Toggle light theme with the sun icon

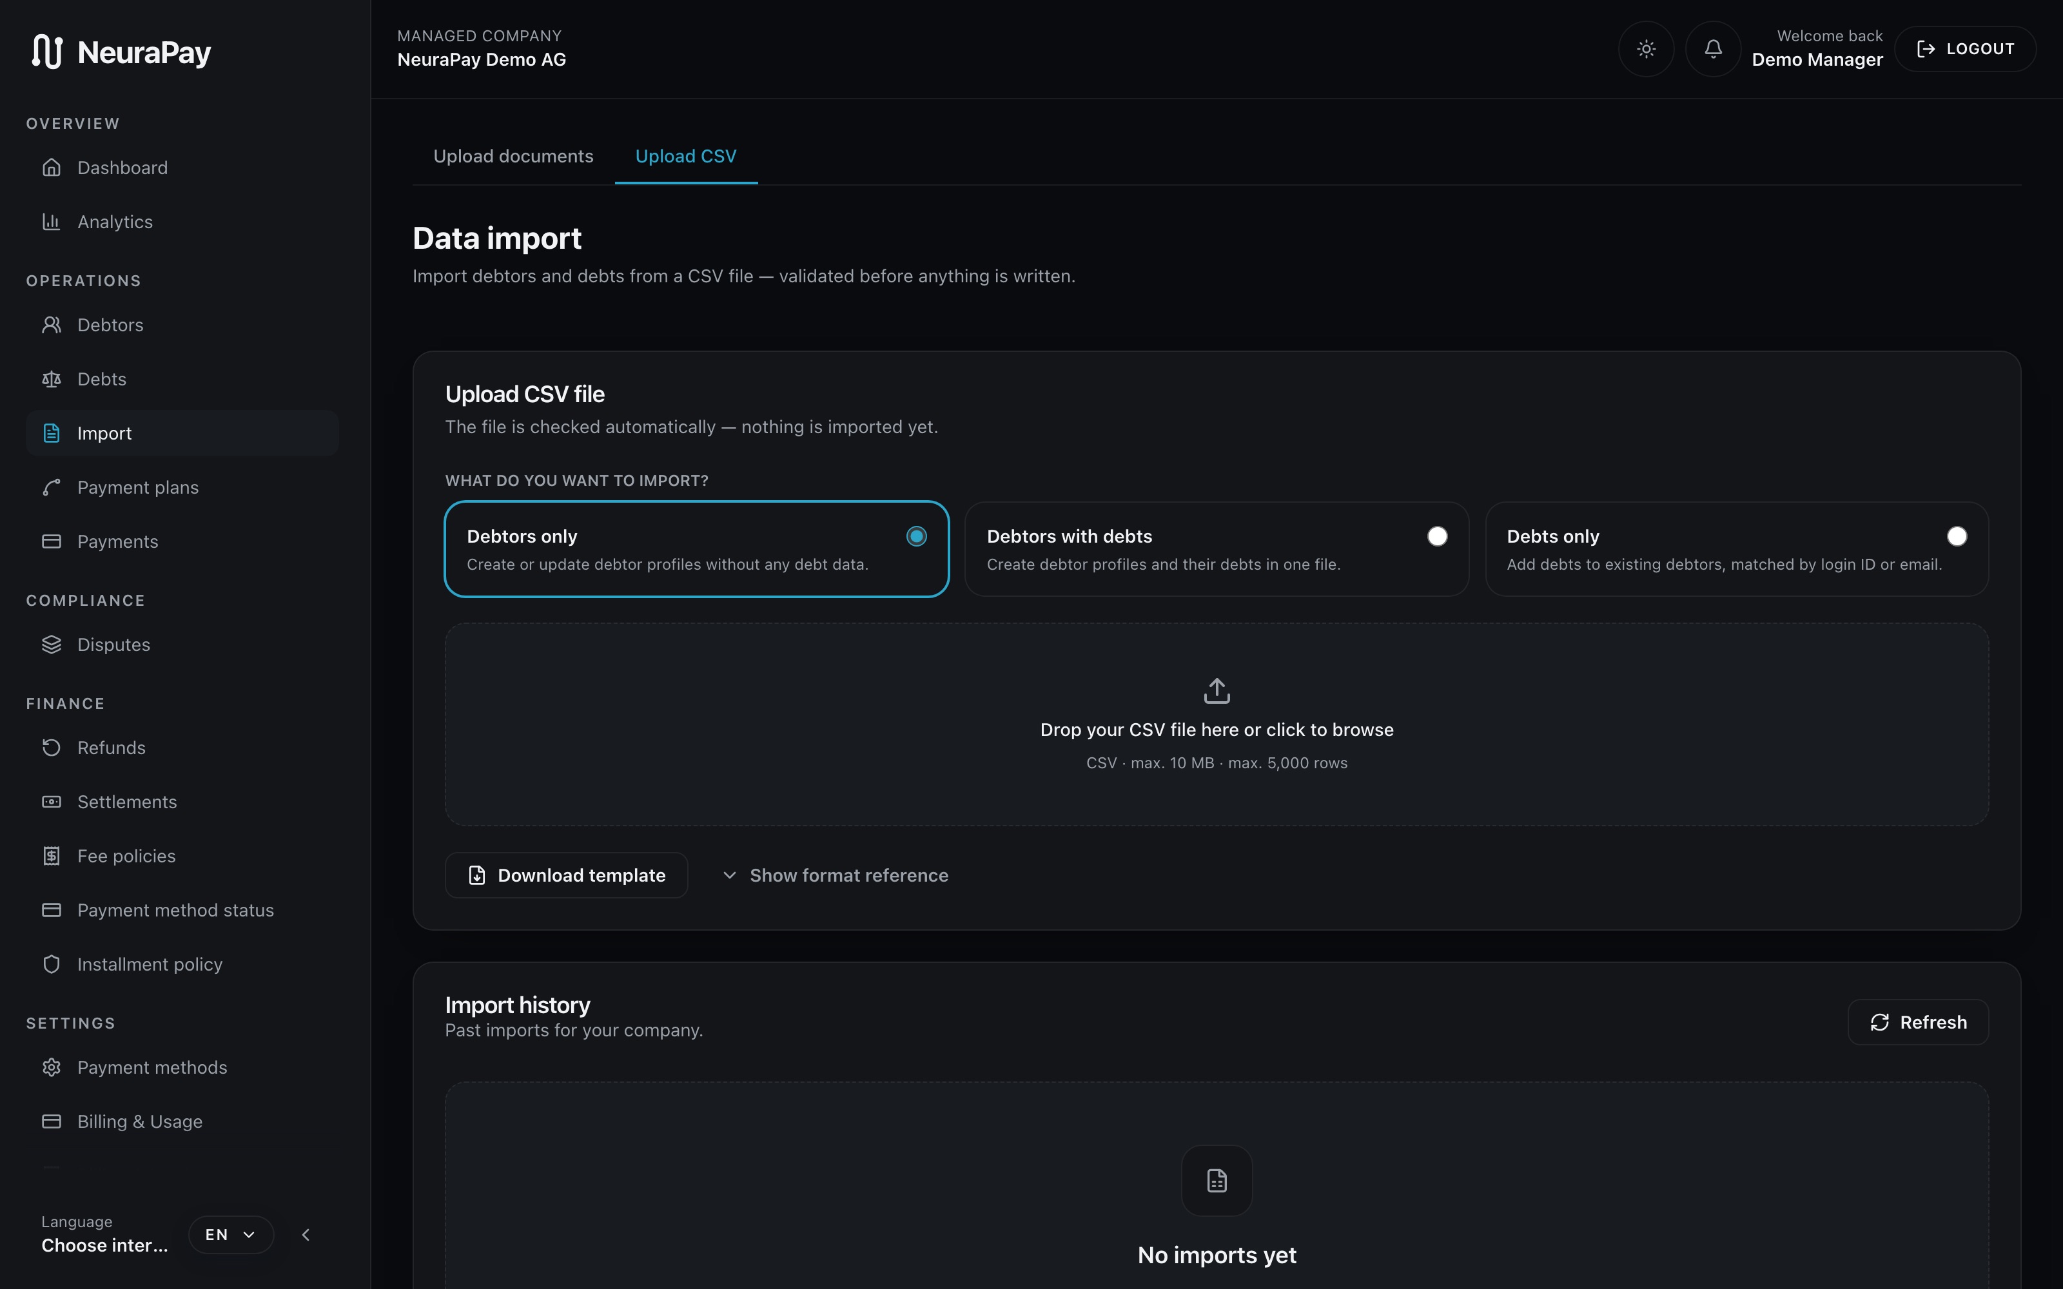point(1646,48)
